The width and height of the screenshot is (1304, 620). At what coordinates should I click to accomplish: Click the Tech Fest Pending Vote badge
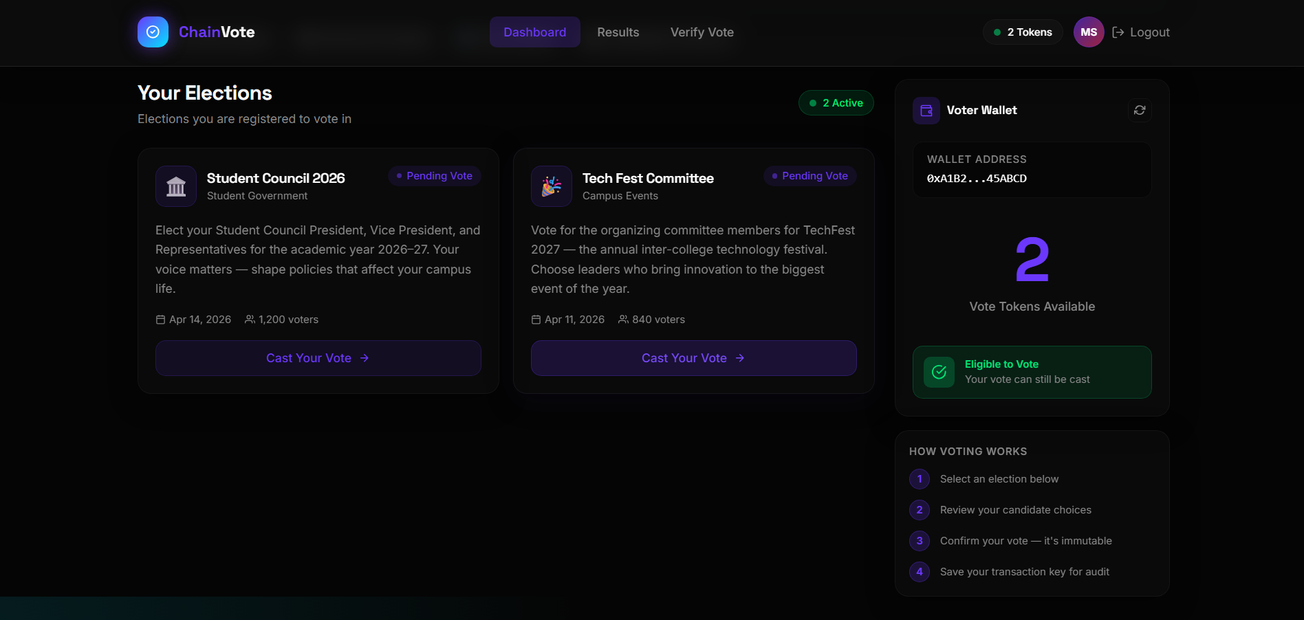click(810, 176)
